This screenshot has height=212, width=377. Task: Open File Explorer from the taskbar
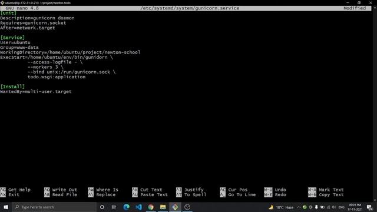pyautogui.click(x=163, y=207)
